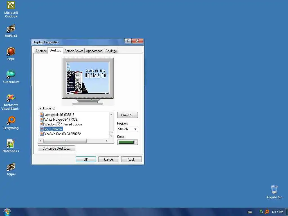This screenshot has width=288, height=216.
Task: Launch the Everything search shortcut
Action: click(x=11, y=123)
